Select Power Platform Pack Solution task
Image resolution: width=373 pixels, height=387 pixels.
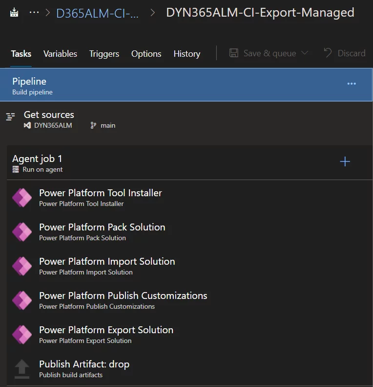189,232
